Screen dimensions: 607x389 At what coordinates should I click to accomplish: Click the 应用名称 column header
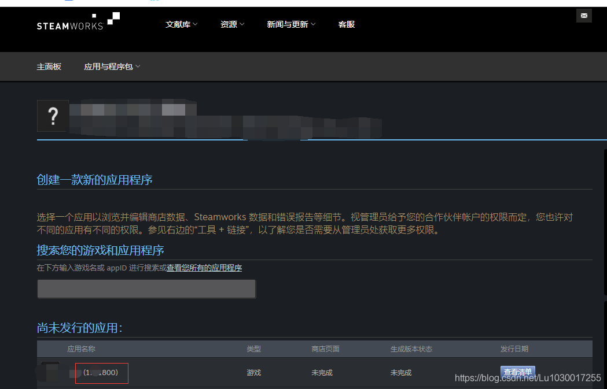pos(81,349)
